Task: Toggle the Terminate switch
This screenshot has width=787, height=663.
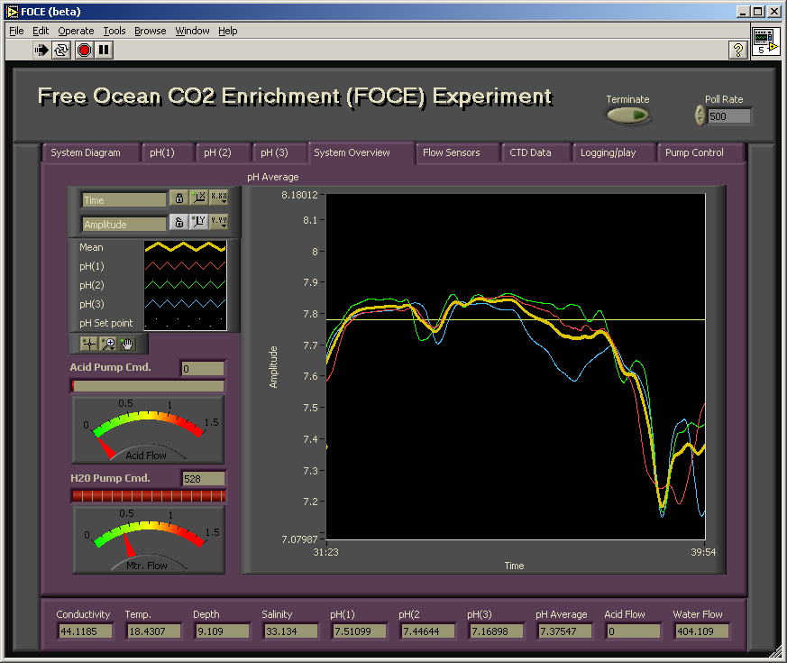Action: 628,116
